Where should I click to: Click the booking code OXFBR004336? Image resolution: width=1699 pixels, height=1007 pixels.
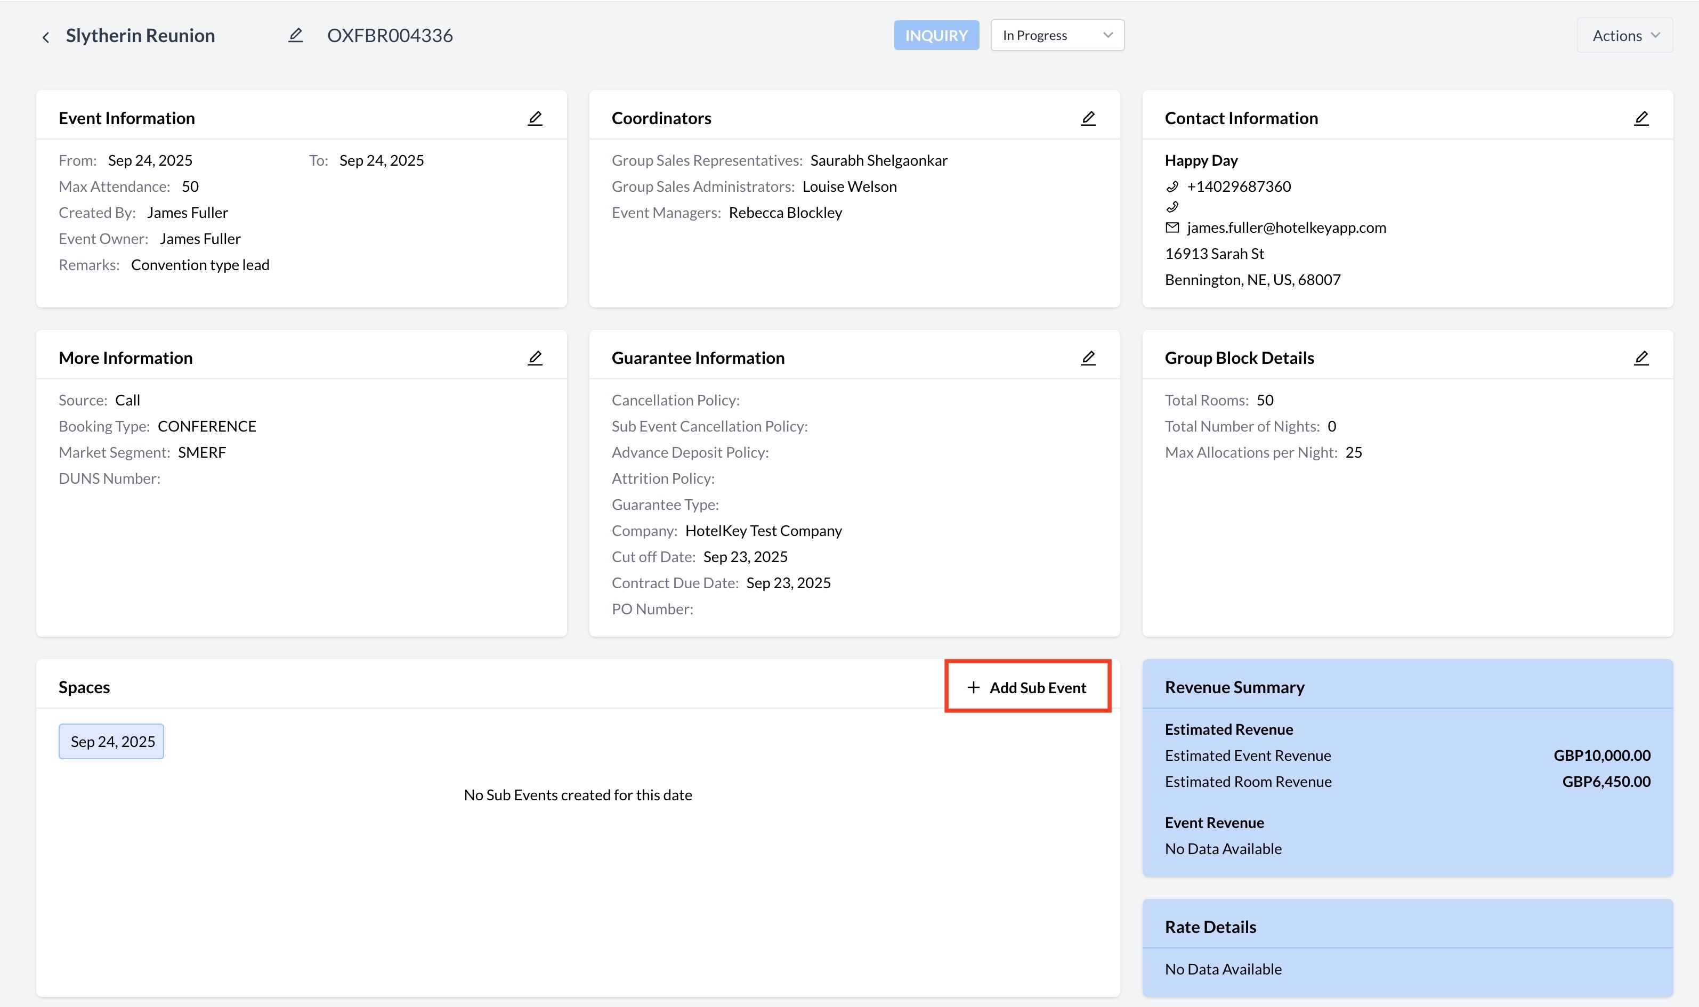click(390, 35)
